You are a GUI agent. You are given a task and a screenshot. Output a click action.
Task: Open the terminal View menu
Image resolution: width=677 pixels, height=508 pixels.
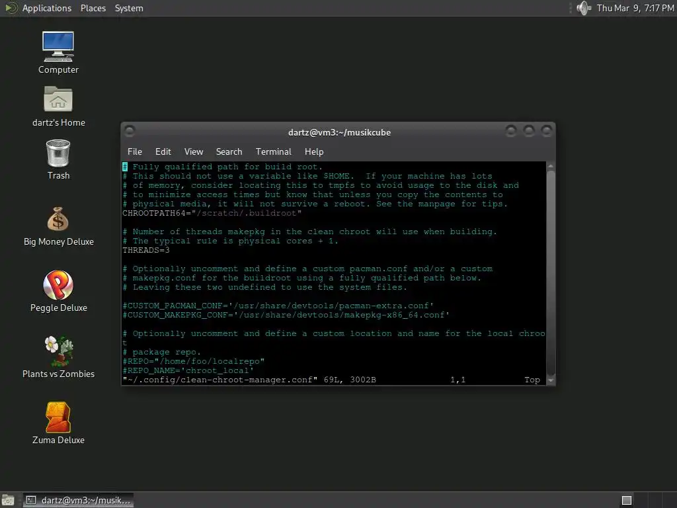194,151
